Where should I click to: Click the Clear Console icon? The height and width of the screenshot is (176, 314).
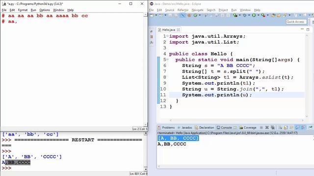tap(280, 128)
